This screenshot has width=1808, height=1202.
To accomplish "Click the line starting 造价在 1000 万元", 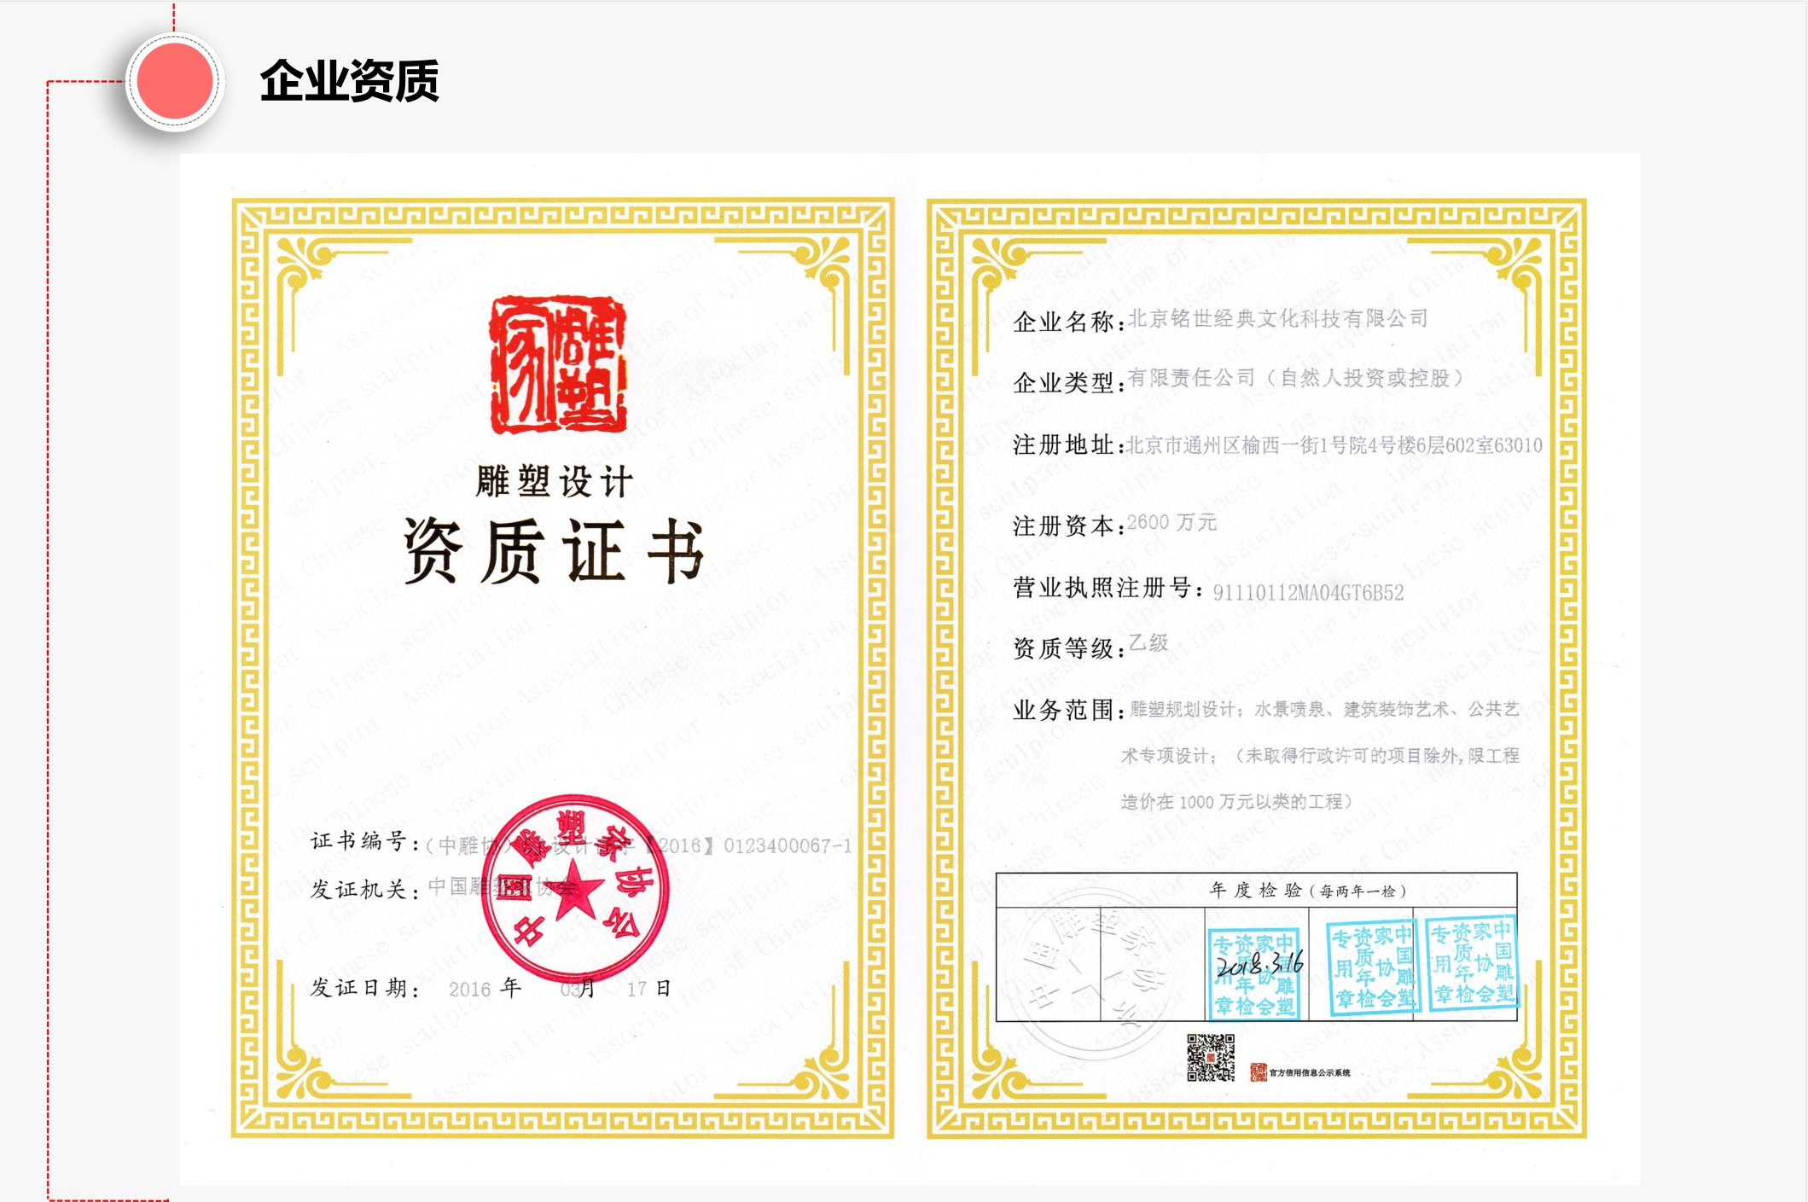I will tap(1236, 802).
